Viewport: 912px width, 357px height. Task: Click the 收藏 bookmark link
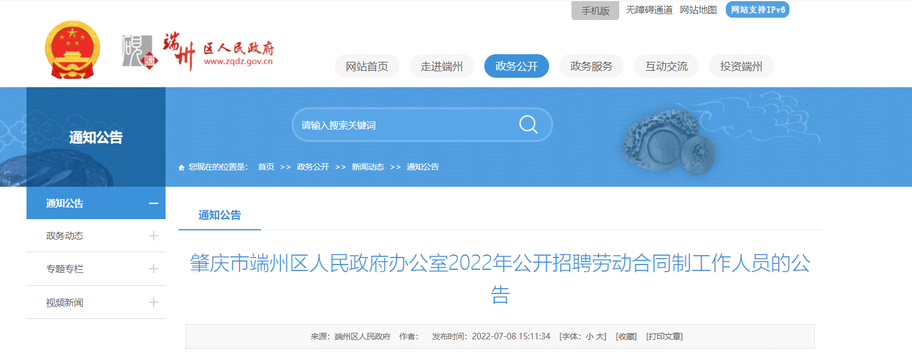point(626,337)
